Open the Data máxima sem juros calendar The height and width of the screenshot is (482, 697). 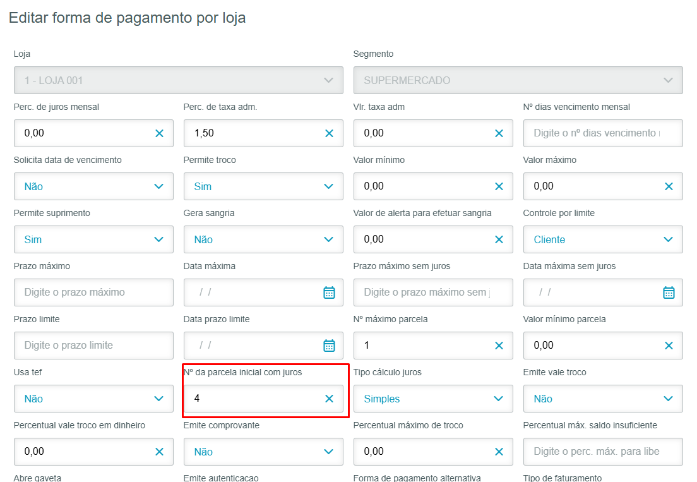pos(669,292)
